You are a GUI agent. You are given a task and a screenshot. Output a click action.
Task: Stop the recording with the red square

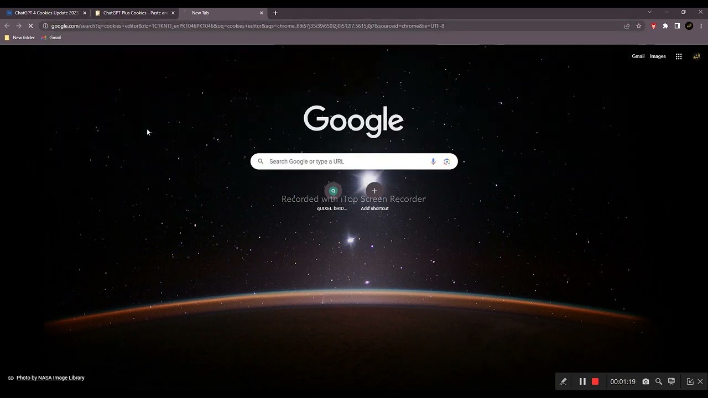(595, 381)
